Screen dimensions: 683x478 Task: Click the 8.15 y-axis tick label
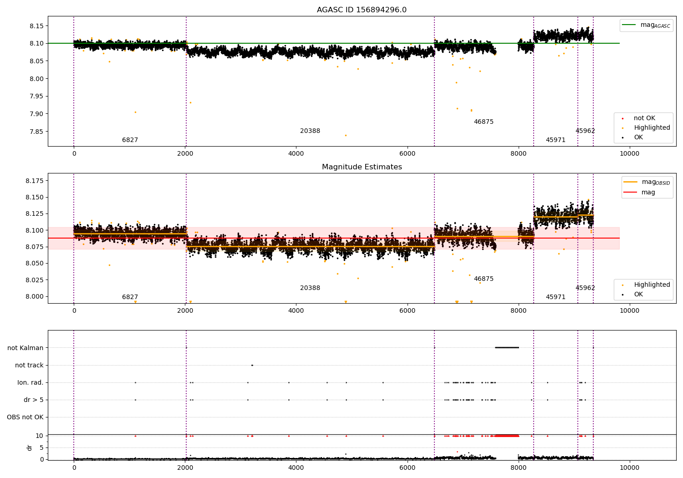click(x=37, y=26)
